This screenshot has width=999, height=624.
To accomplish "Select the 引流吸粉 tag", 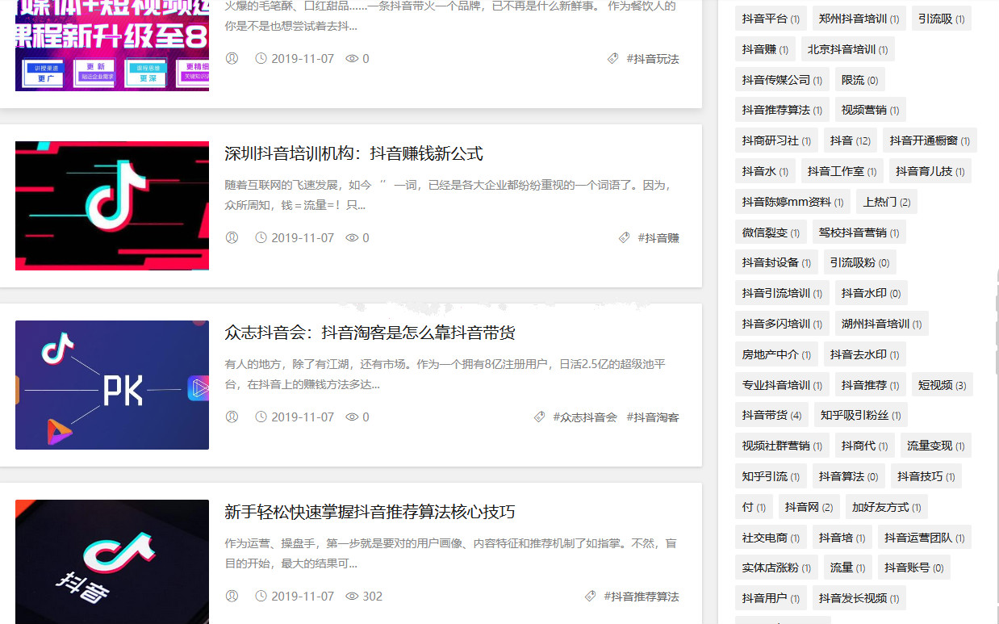I will click(x=859, y=262).
